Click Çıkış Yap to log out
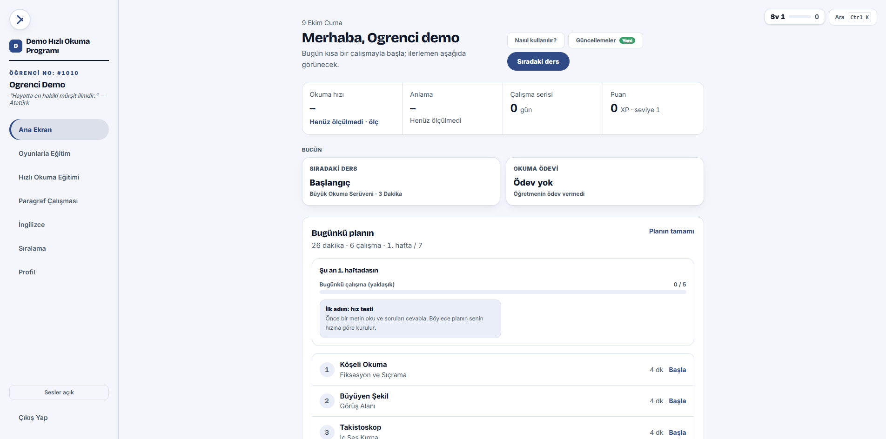The image size is (886, 439). (59, 418)
